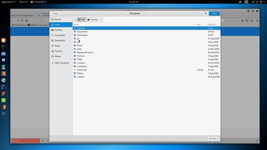Select the go folder in file list
The width and height of the screenshot is (267, 150).
146,39
